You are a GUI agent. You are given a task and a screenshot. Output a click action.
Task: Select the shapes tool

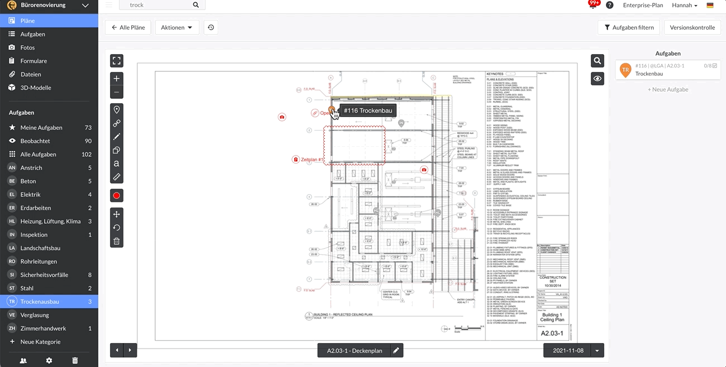[116, 150]
